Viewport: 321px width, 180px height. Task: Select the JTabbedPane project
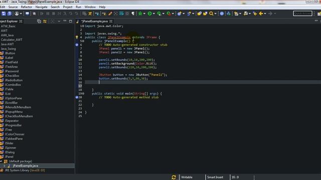click(14, 139)
